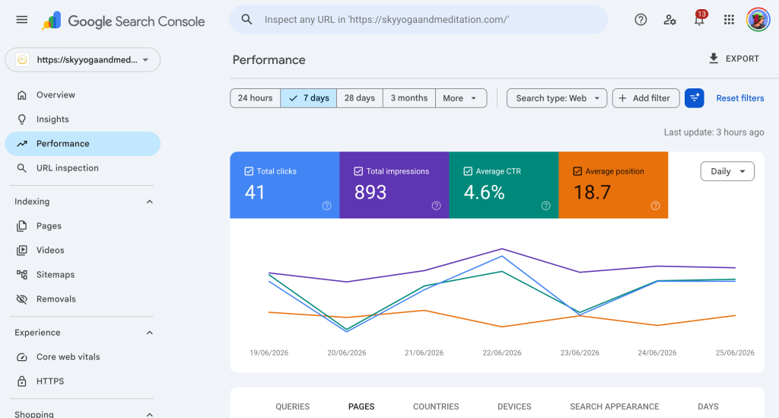Open the Daily granularity dropdown
Viewport: 779px width, 418px height.
[x=727, y=171]
